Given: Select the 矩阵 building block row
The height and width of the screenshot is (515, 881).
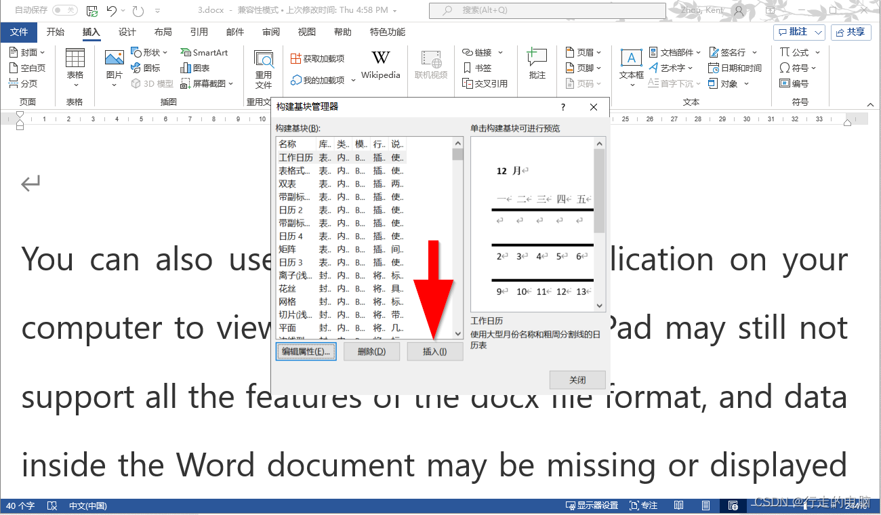Looking at the screenshot, I should pos(342,249).
